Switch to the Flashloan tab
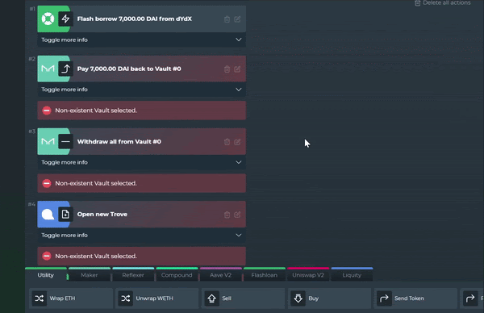484x313 pixels. (265, 275)
